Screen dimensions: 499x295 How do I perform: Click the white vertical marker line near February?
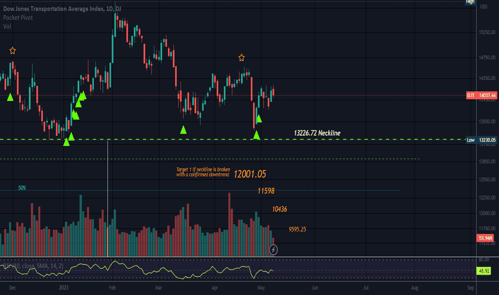[108, 198]
